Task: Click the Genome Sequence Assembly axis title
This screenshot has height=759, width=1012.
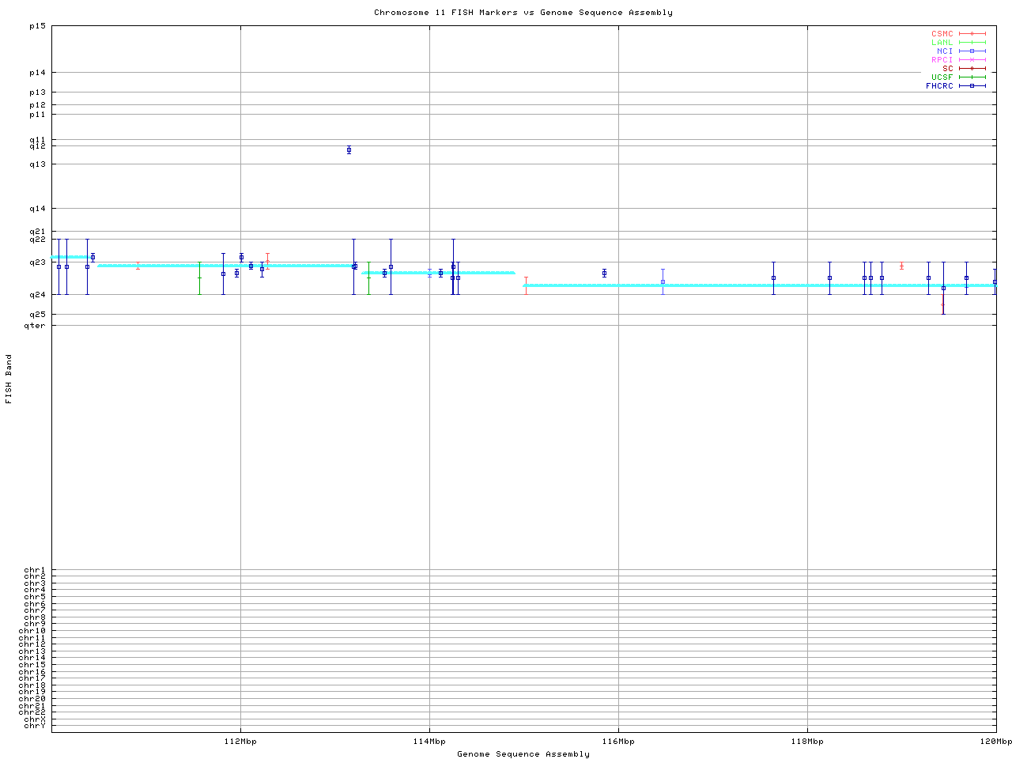Action: (523, 754)
